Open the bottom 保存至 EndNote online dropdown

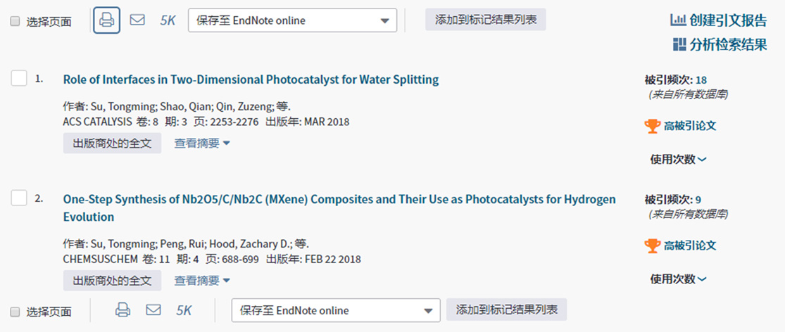click(x=336, y=310)
